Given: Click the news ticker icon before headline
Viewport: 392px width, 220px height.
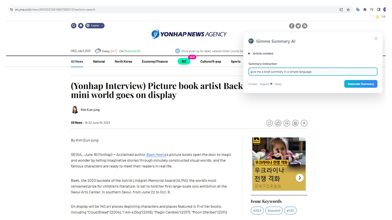Looking at the screenshot, I should pos(177,51).
